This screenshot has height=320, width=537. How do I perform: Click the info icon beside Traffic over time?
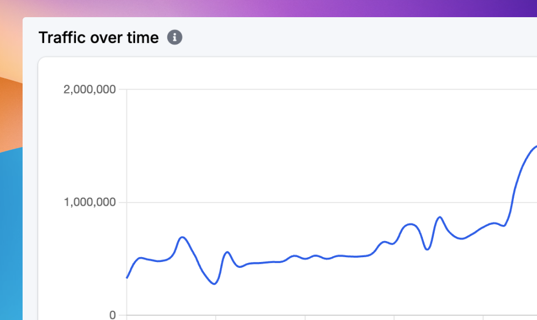[175, 38]
